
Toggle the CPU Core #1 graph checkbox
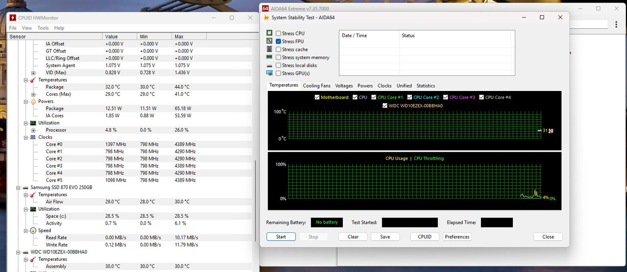[374, 97]
